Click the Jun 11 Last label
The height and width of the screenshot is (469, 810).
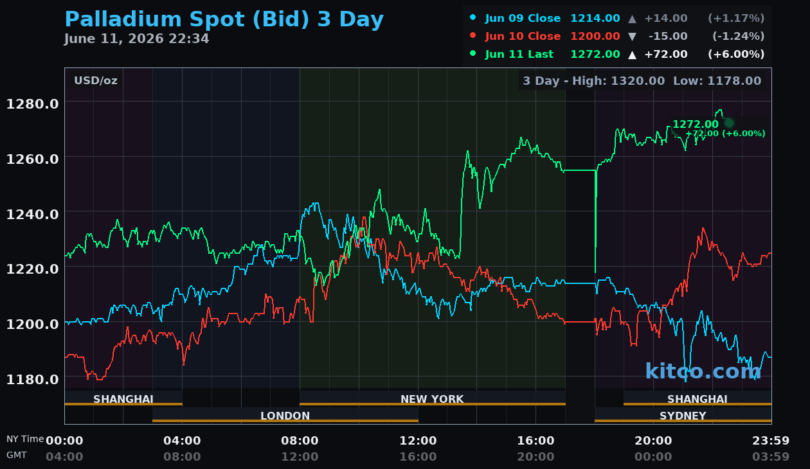click(519, 55)
